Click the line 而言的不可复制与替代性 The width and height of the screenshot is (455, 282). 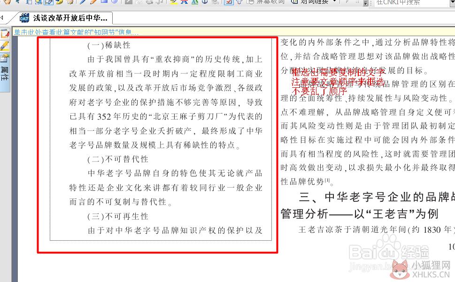[x=120, y=202]
